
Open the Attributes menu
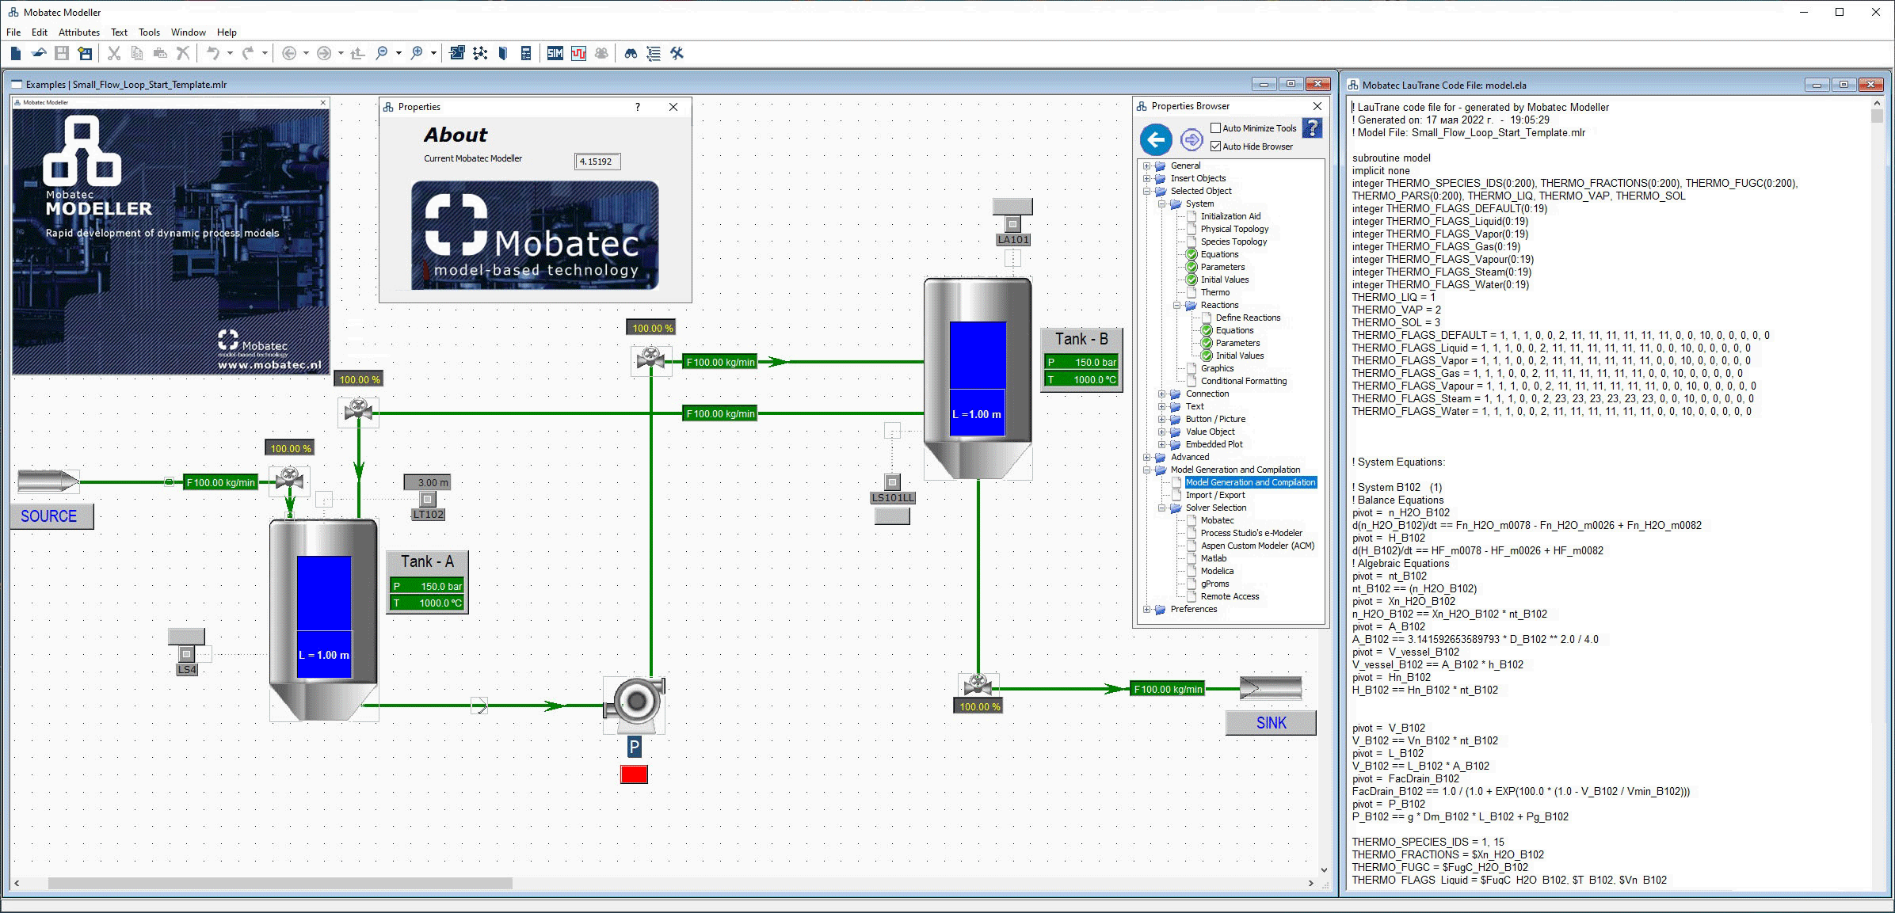point(79,32)
